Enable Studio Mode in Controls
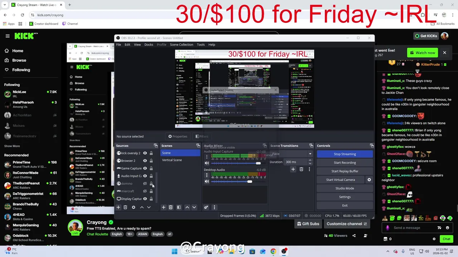 [x=345, y=188]
